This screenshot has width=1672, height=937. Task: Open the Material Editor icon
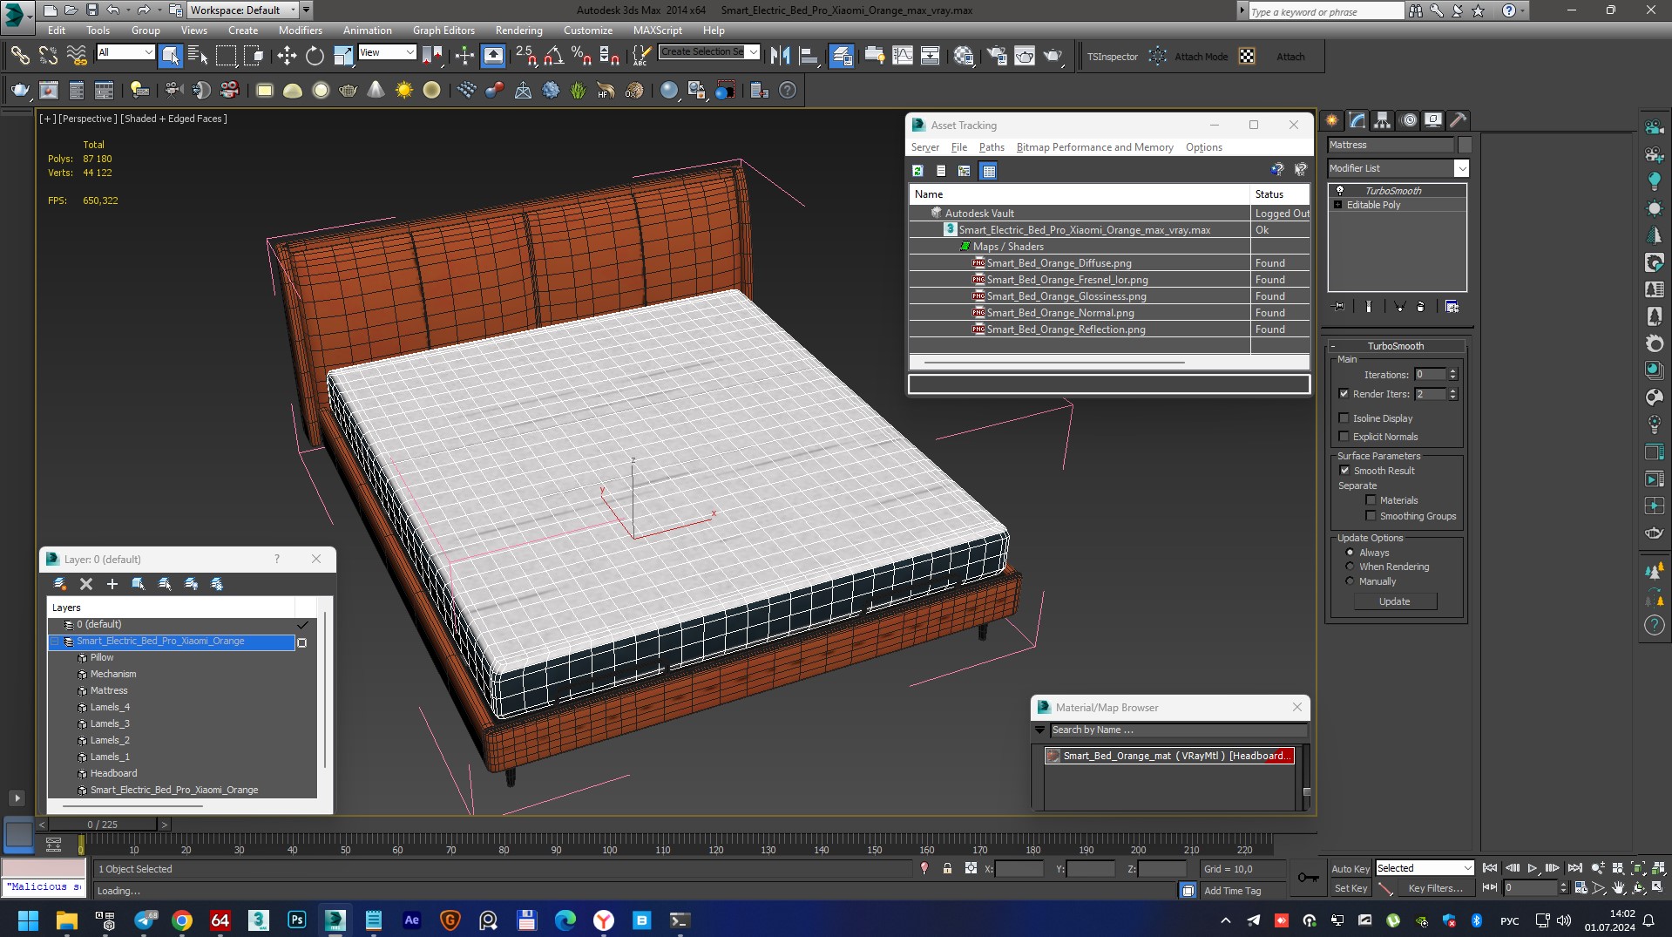(963, 57)
